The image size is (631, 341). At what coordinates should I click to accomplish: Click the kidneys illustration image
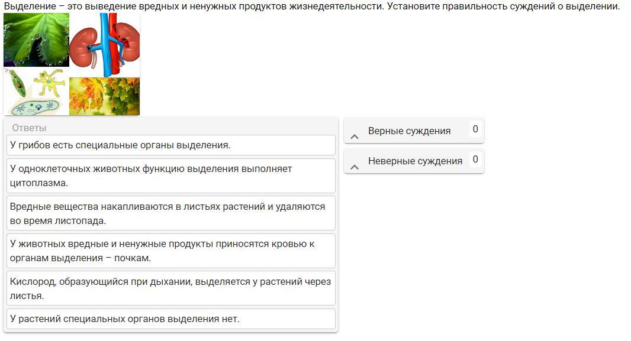click(x=105, y=44)
